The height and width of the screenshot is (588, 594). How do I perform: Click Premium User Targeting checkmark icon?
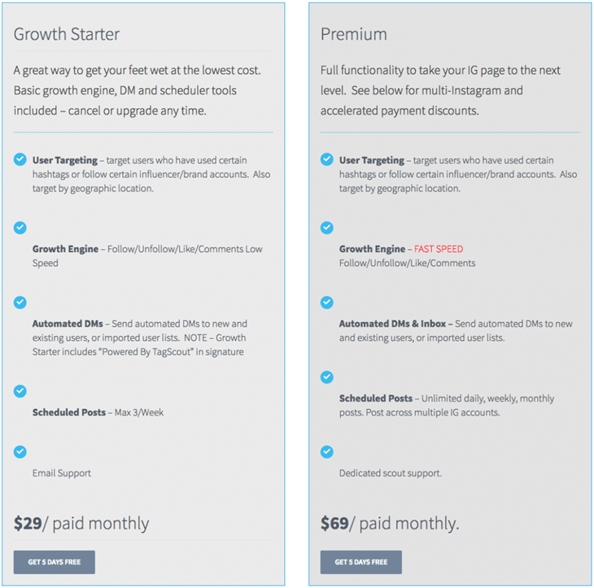pos(327,159)
